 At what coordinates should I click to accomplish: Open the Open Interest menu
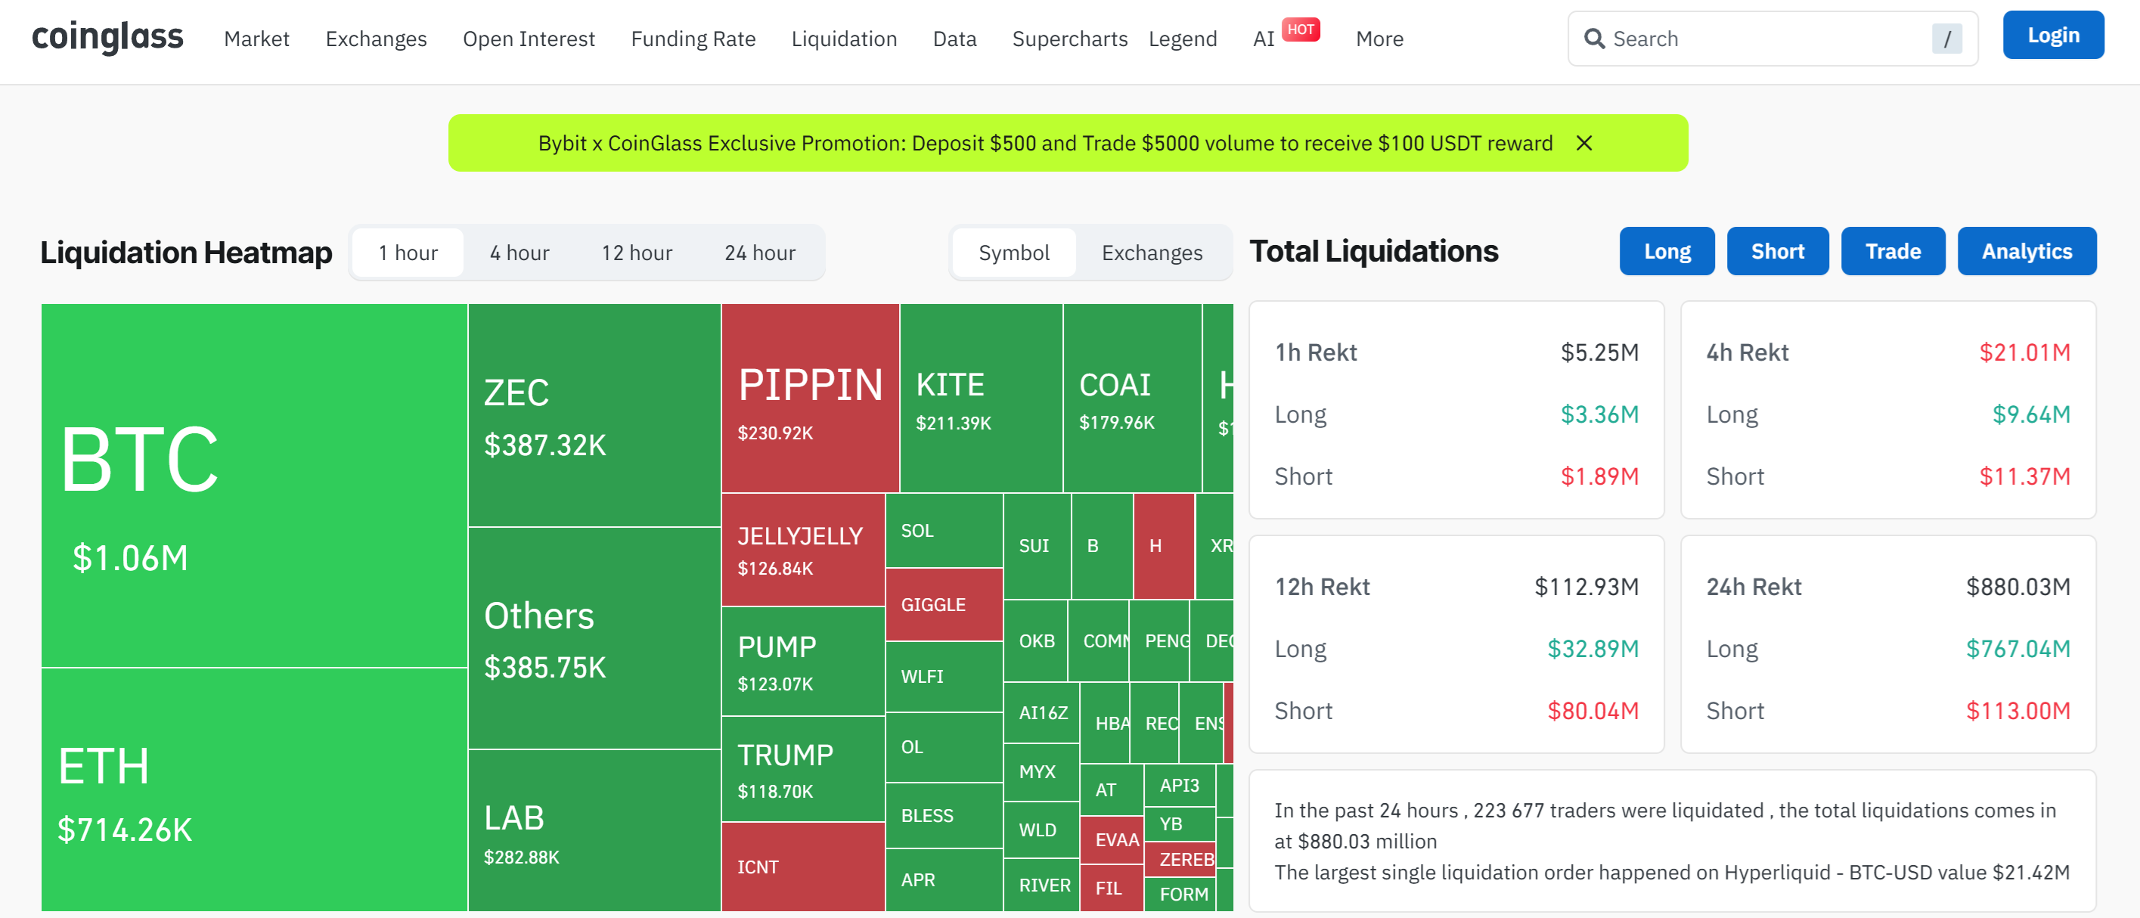point(529,39)
